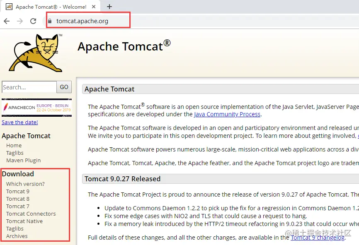Image resolution: width=359 pixels, height=245 pixels.
Task: Click the browser forward arrow
Action: point(20,19)
